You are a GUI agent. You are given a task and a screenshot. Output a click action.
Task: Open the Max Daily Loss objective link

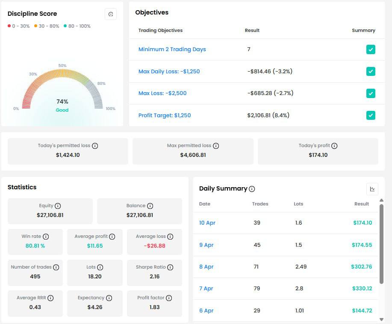click(x=168, y=71)
